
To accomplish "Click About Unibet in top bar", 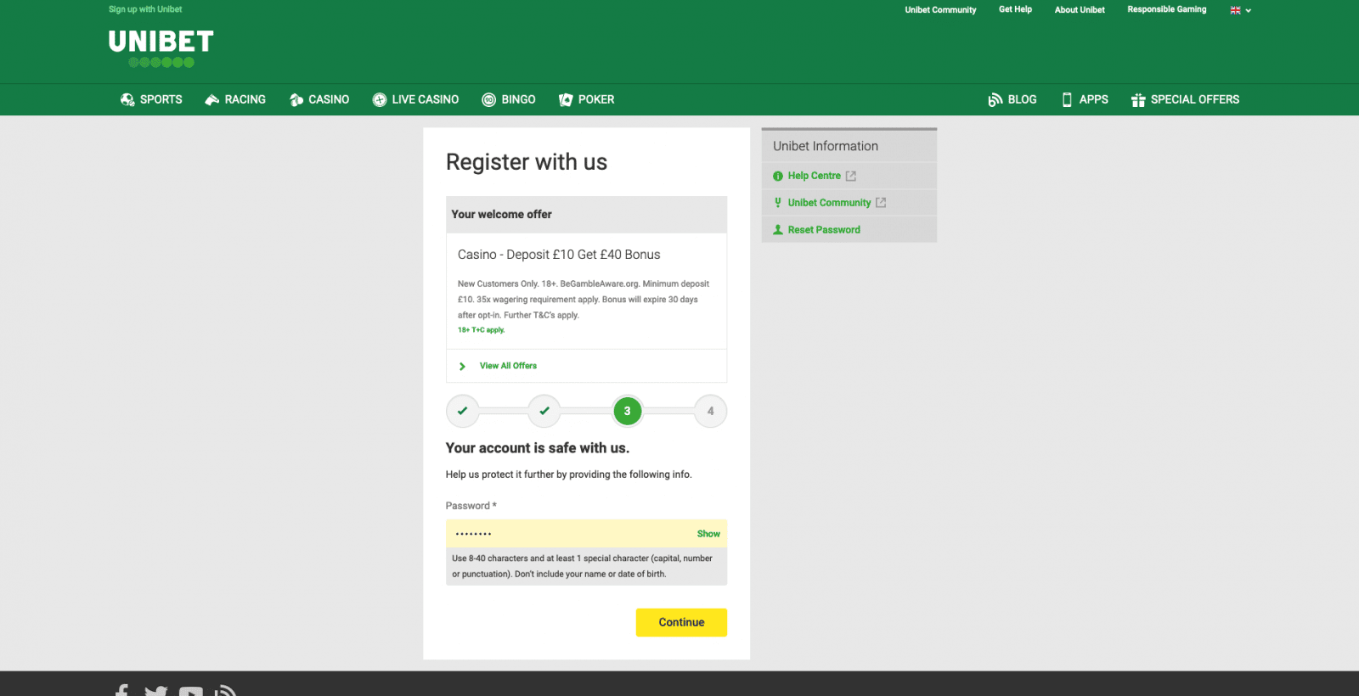I will 1080,10.
